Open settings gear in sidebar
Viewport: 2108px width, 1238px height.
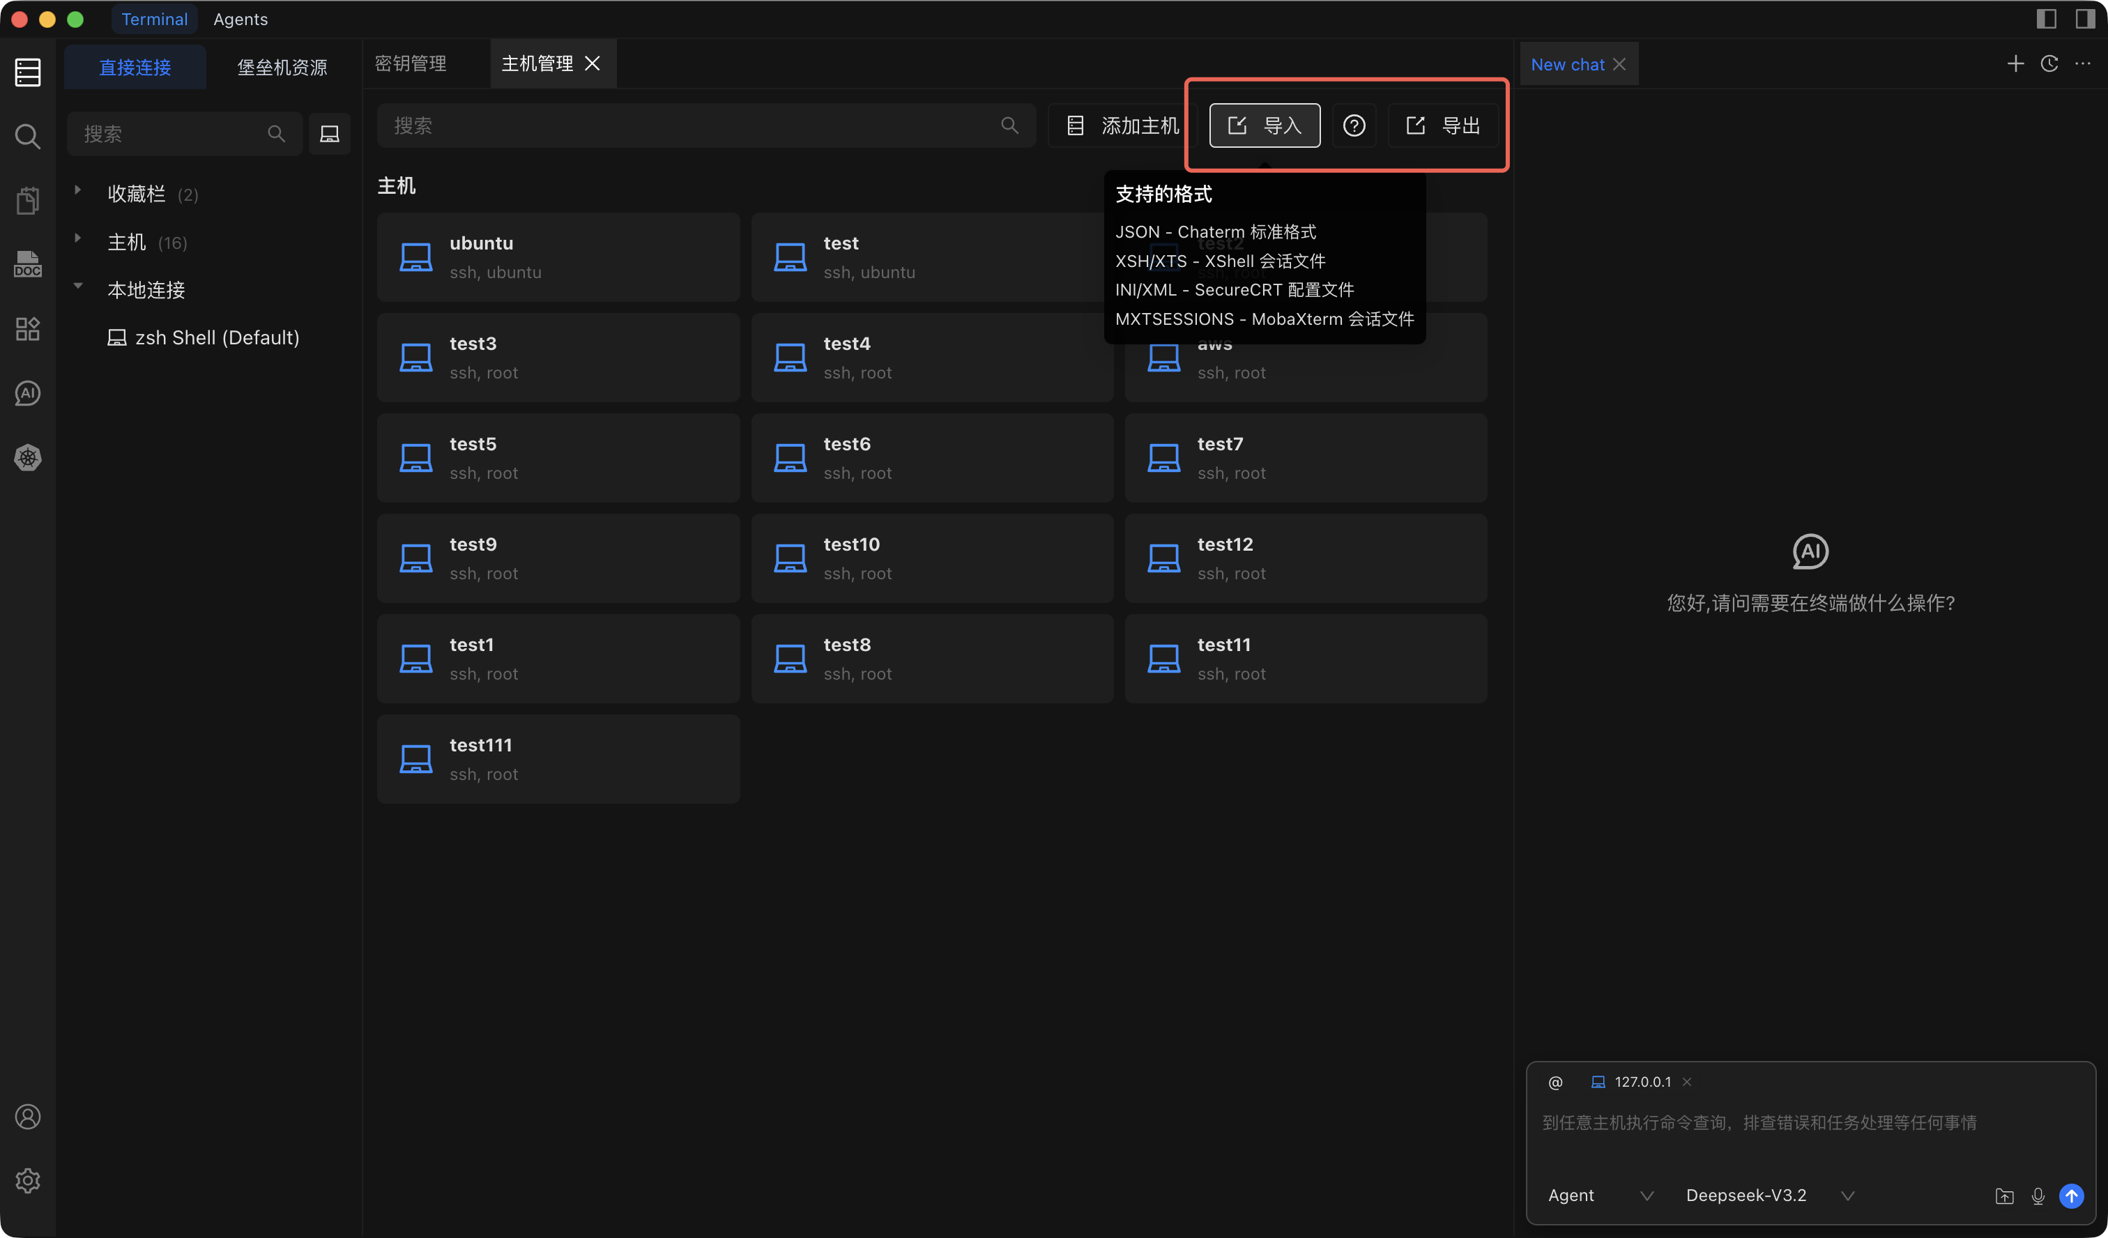28,1180
